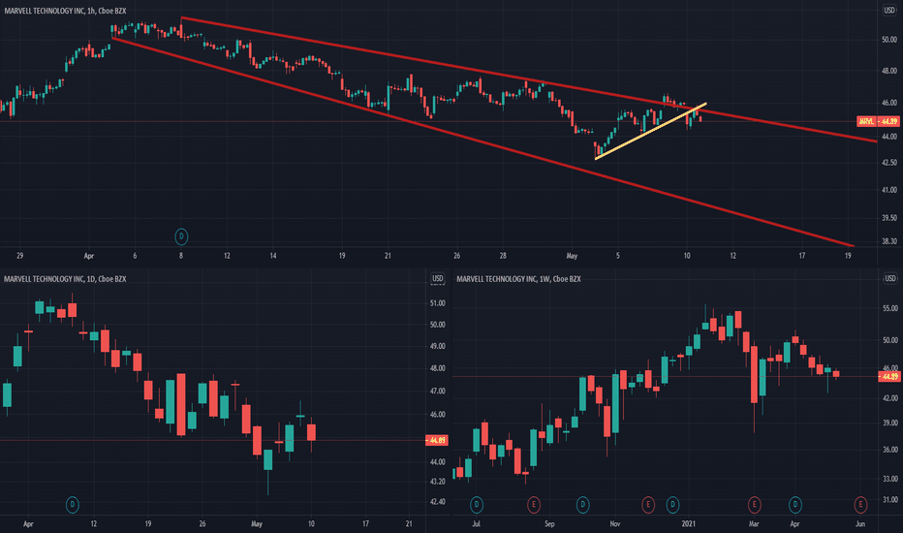Viewport: 903px width, 533px height.
Task: Click 39.50 on the 1h chart price axis
Action: (x=889, y=218)
